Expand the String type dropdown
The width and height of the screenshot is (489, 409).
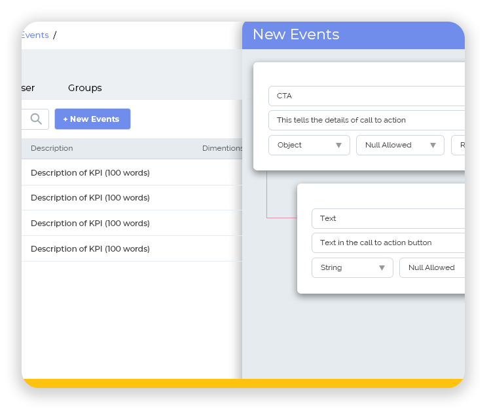pos(352,267)
